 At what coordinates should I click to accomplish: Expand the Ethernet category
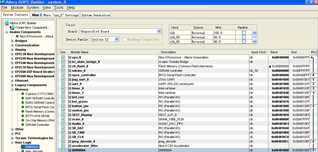click(x=12, y=81)
